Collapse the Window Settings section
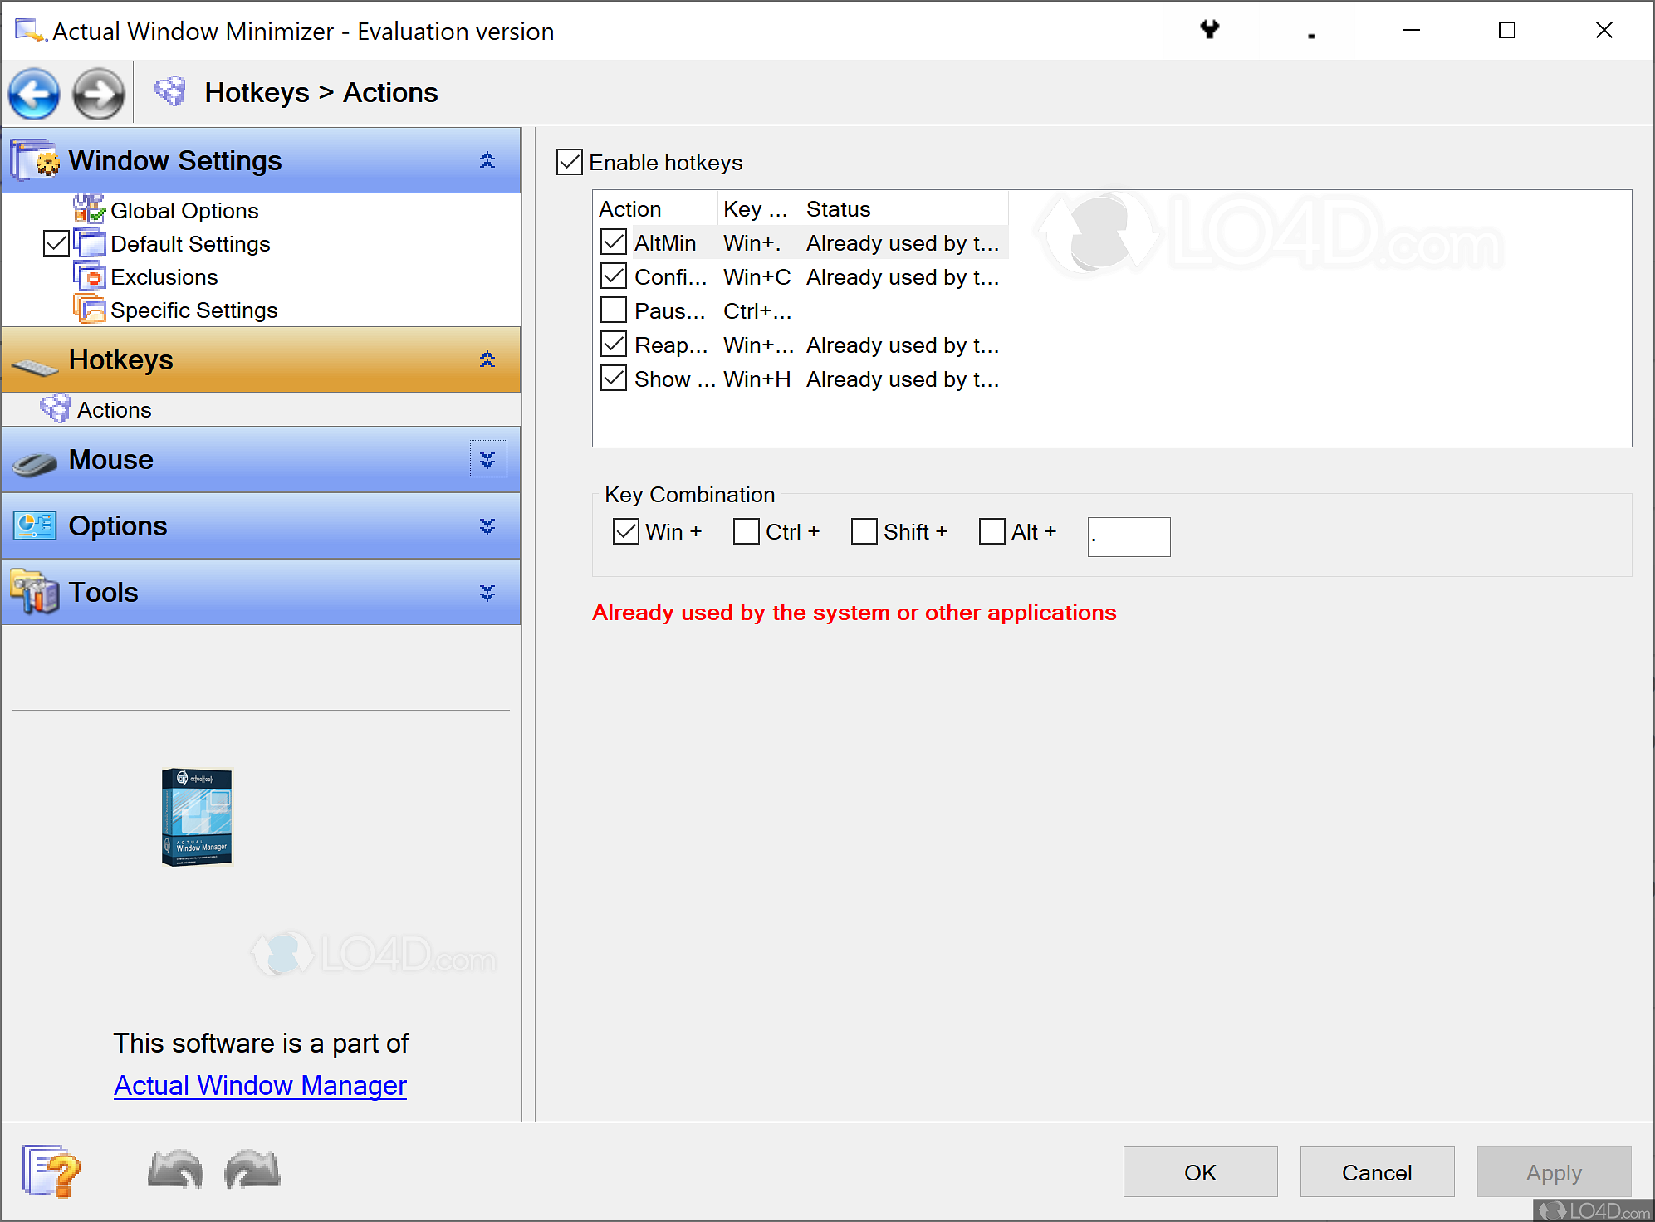The height and width of the screenshot is (1222, 1655). [487, 159]
